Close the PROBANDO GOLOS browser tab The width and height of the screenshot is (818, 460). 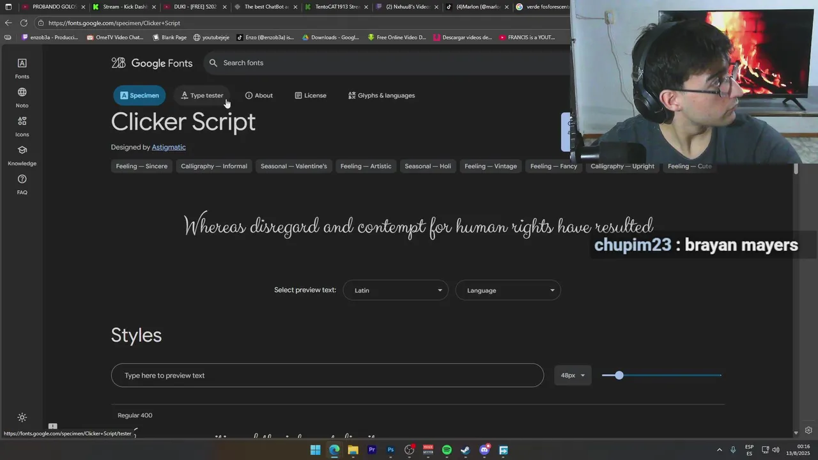click(x=83, y=7)
